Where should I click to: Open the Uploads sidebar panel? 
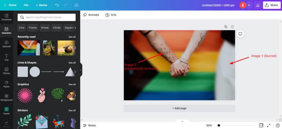pos(7,44)
